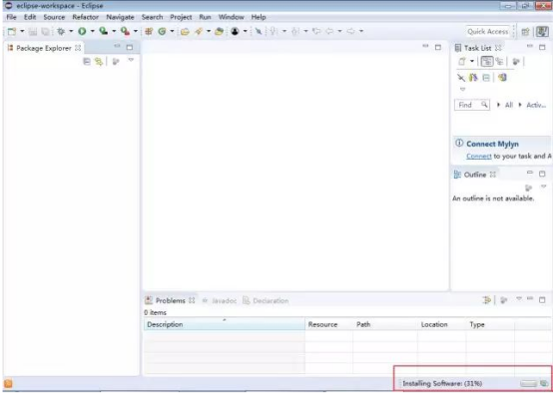
Task: Click the Open Perspective icon
Action: 525,31
